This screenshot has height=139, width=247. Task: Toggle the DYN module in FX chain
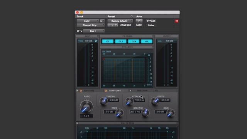tap(134, 41)
